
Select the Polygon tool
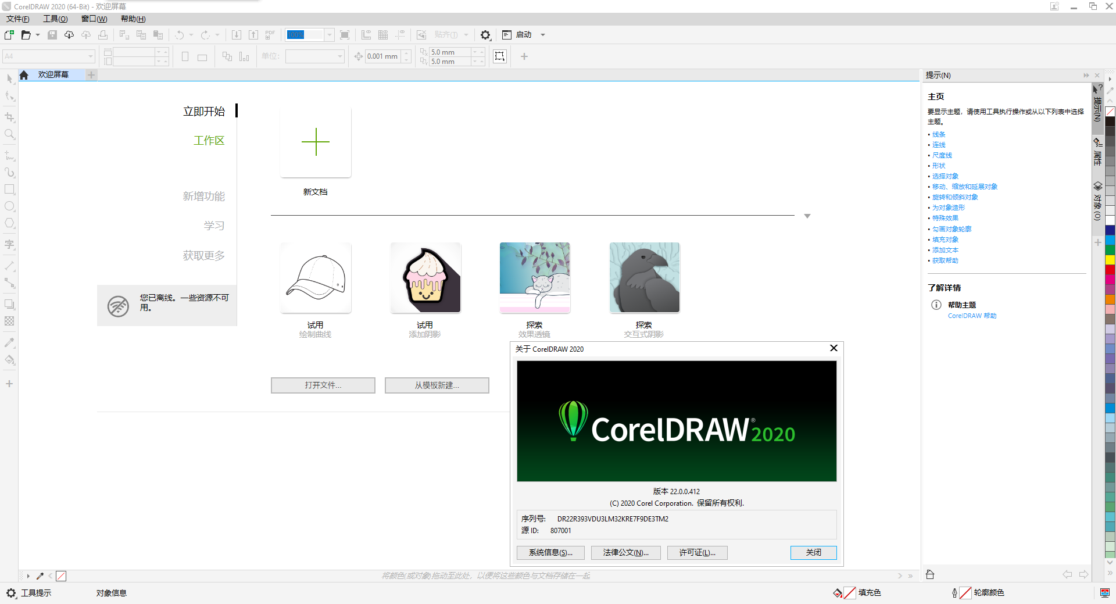point(9,223)
